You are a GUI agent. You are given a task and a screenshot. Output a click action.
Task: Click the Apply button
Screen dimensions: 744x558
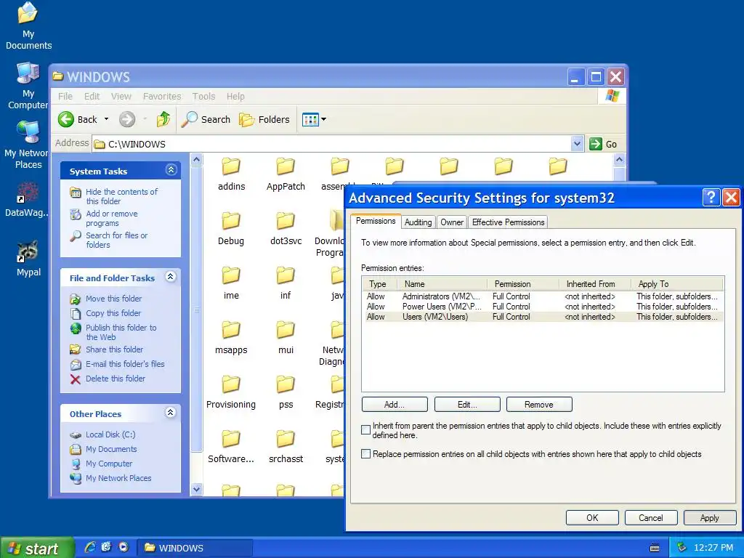point(709,517)
